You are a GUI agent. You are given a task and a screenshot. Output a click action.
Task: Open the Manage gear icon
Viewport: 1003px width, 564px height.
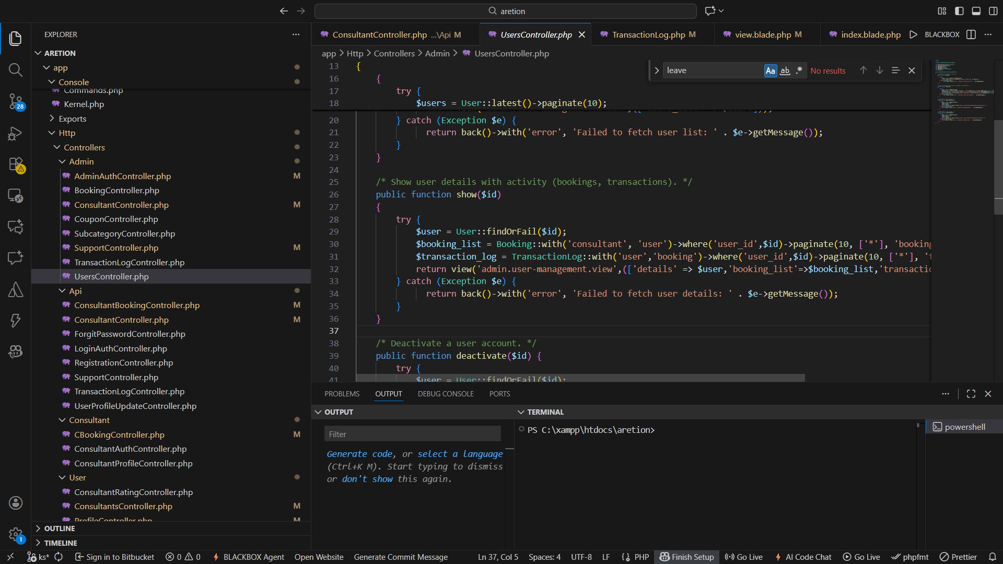tap(15, 534)
